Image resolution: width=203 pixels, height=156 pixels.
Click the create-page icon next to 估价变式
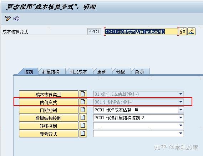pos(83,102)
